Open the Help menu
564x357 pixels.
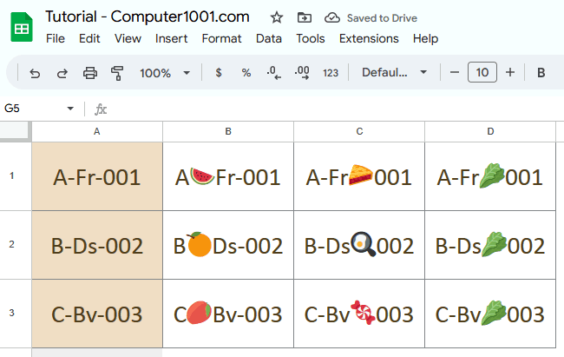coord(425,38)
